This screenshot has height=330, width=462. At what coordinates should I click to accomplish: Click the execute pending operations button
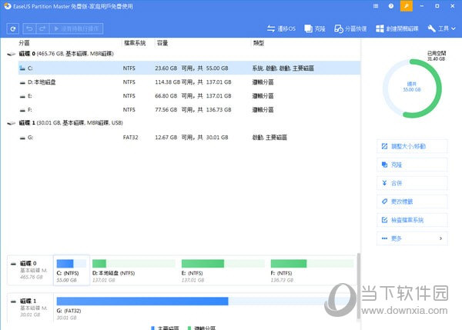click(x=76, y=28)
